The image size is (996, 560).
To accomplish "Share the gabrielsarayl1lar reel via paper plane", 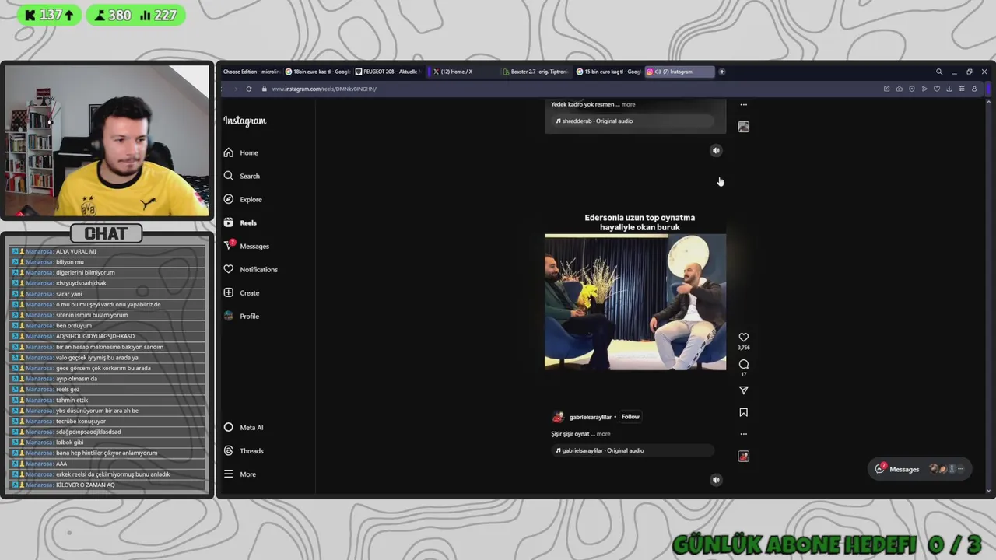I will pos(743,390).
